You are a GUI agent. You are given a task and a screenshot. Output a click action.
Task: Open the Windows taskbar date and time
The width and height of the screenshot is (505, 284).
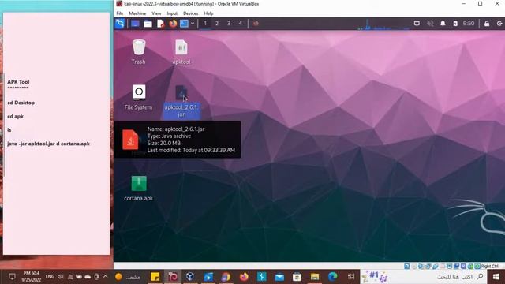tap(32, 277)
